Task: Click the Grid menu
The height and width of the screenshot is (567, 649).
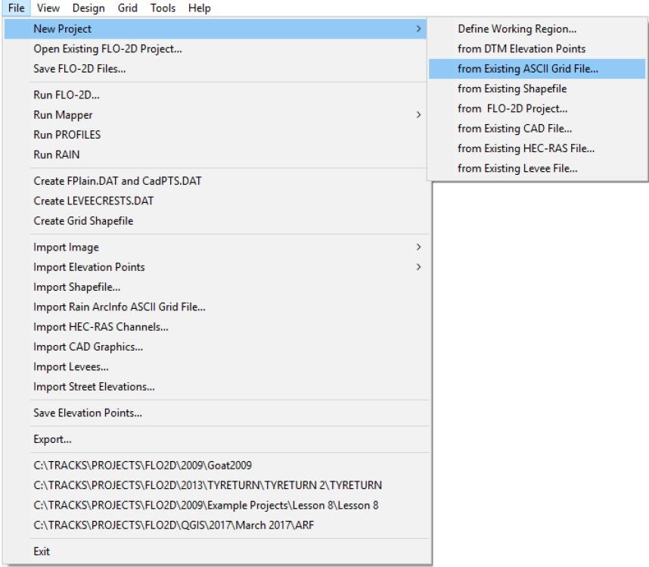Action: (x=127, y=8)
